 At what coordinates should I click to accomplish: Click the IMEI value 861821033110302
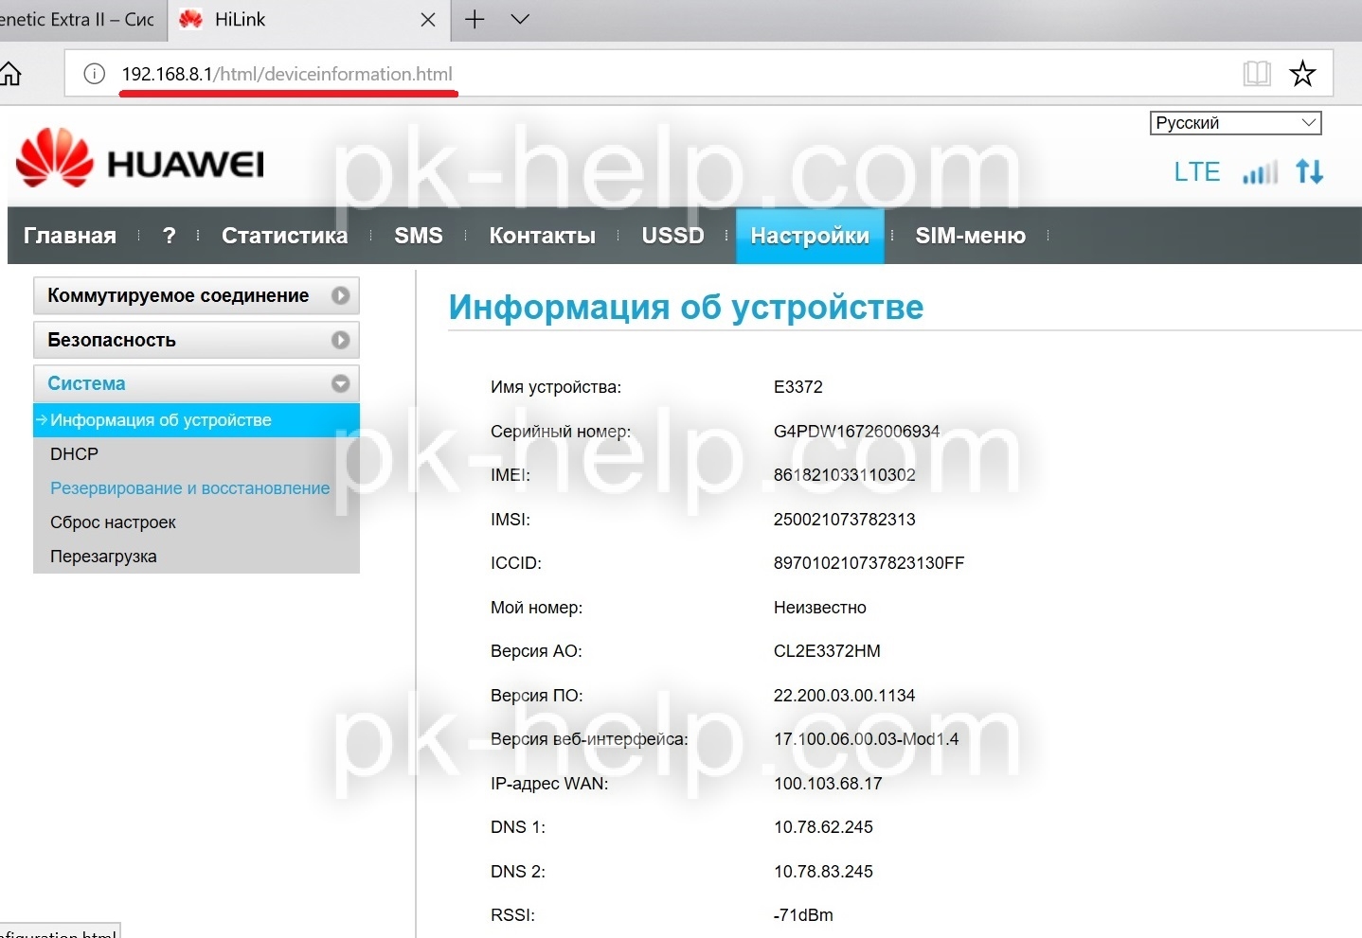pos(845,475)
